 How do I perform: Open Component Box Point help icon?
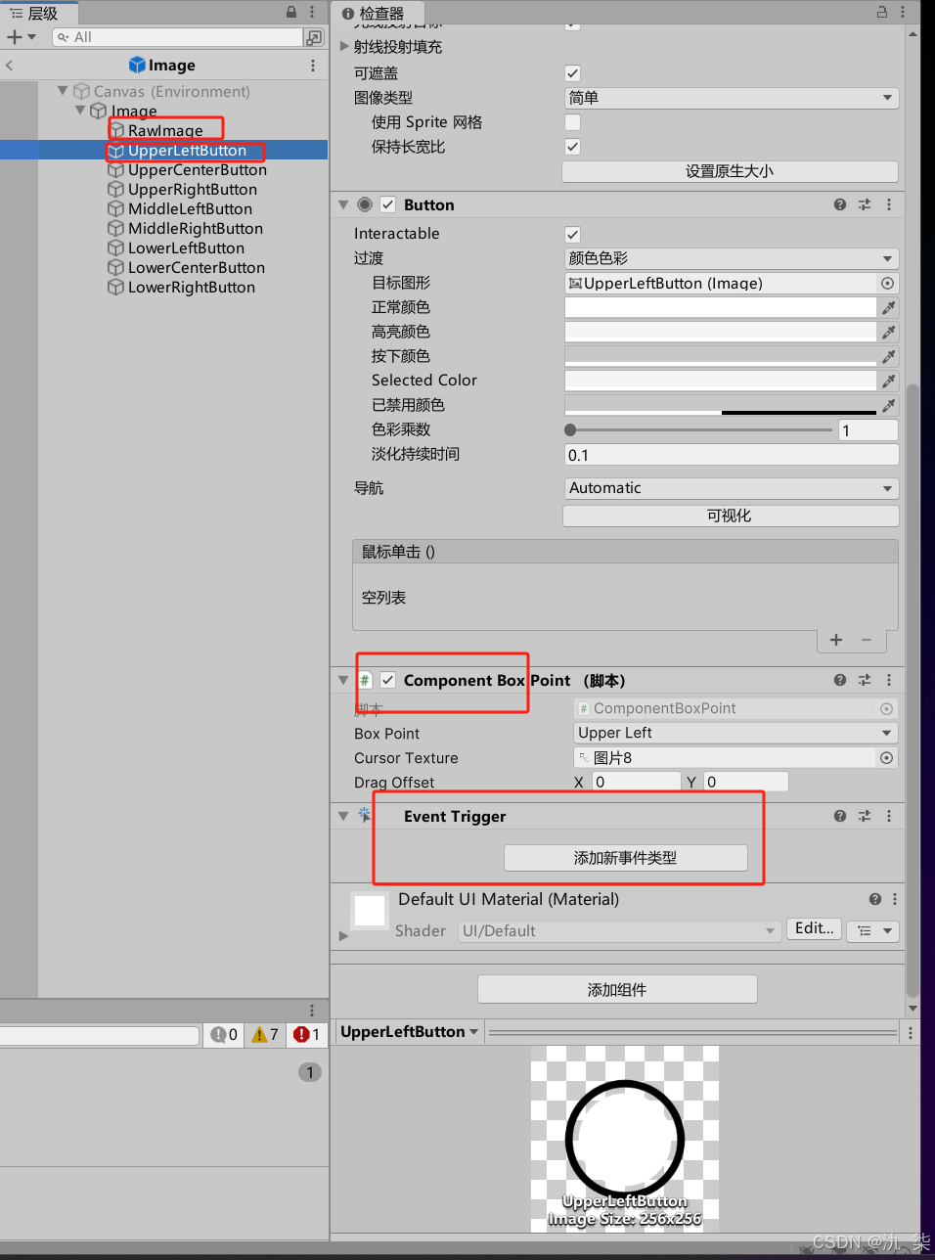coord(840,680)
